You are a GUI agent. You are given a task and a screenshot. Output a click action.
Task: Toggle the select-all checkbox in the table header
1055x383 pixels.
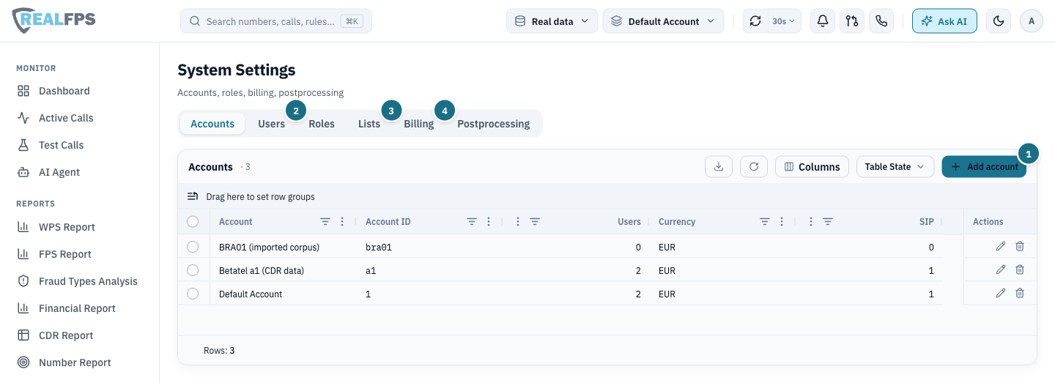[x=193, y=221]
